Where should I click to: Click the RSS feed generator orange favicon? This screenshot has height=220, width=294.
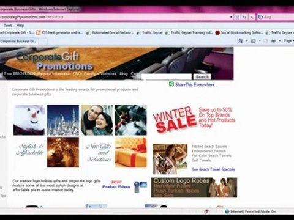(x=38, y=32)
